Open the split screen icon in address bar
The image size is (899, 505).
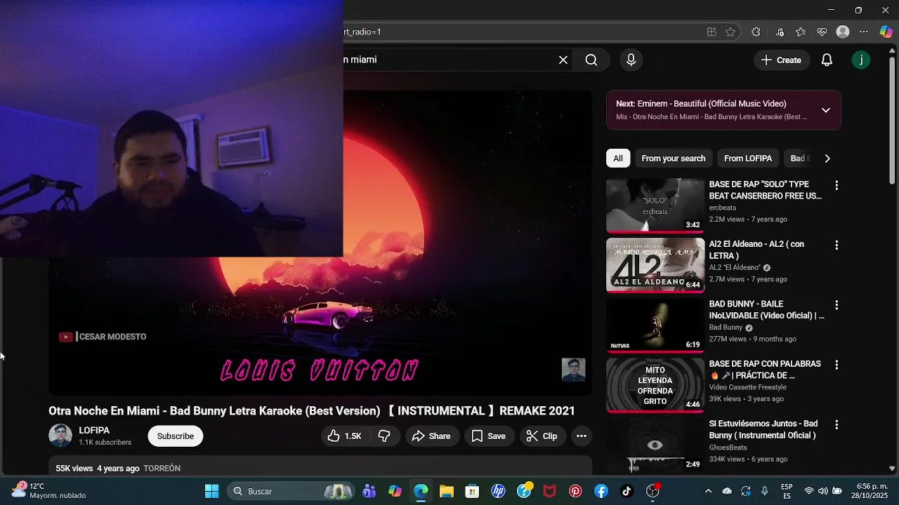tap(711, 32)
